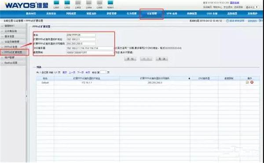Click the sort arrow on subnet mask column

(189, 78)
